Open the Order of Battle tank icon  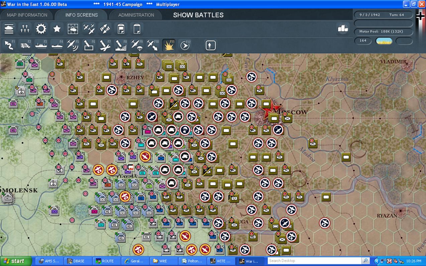point(9,29)
